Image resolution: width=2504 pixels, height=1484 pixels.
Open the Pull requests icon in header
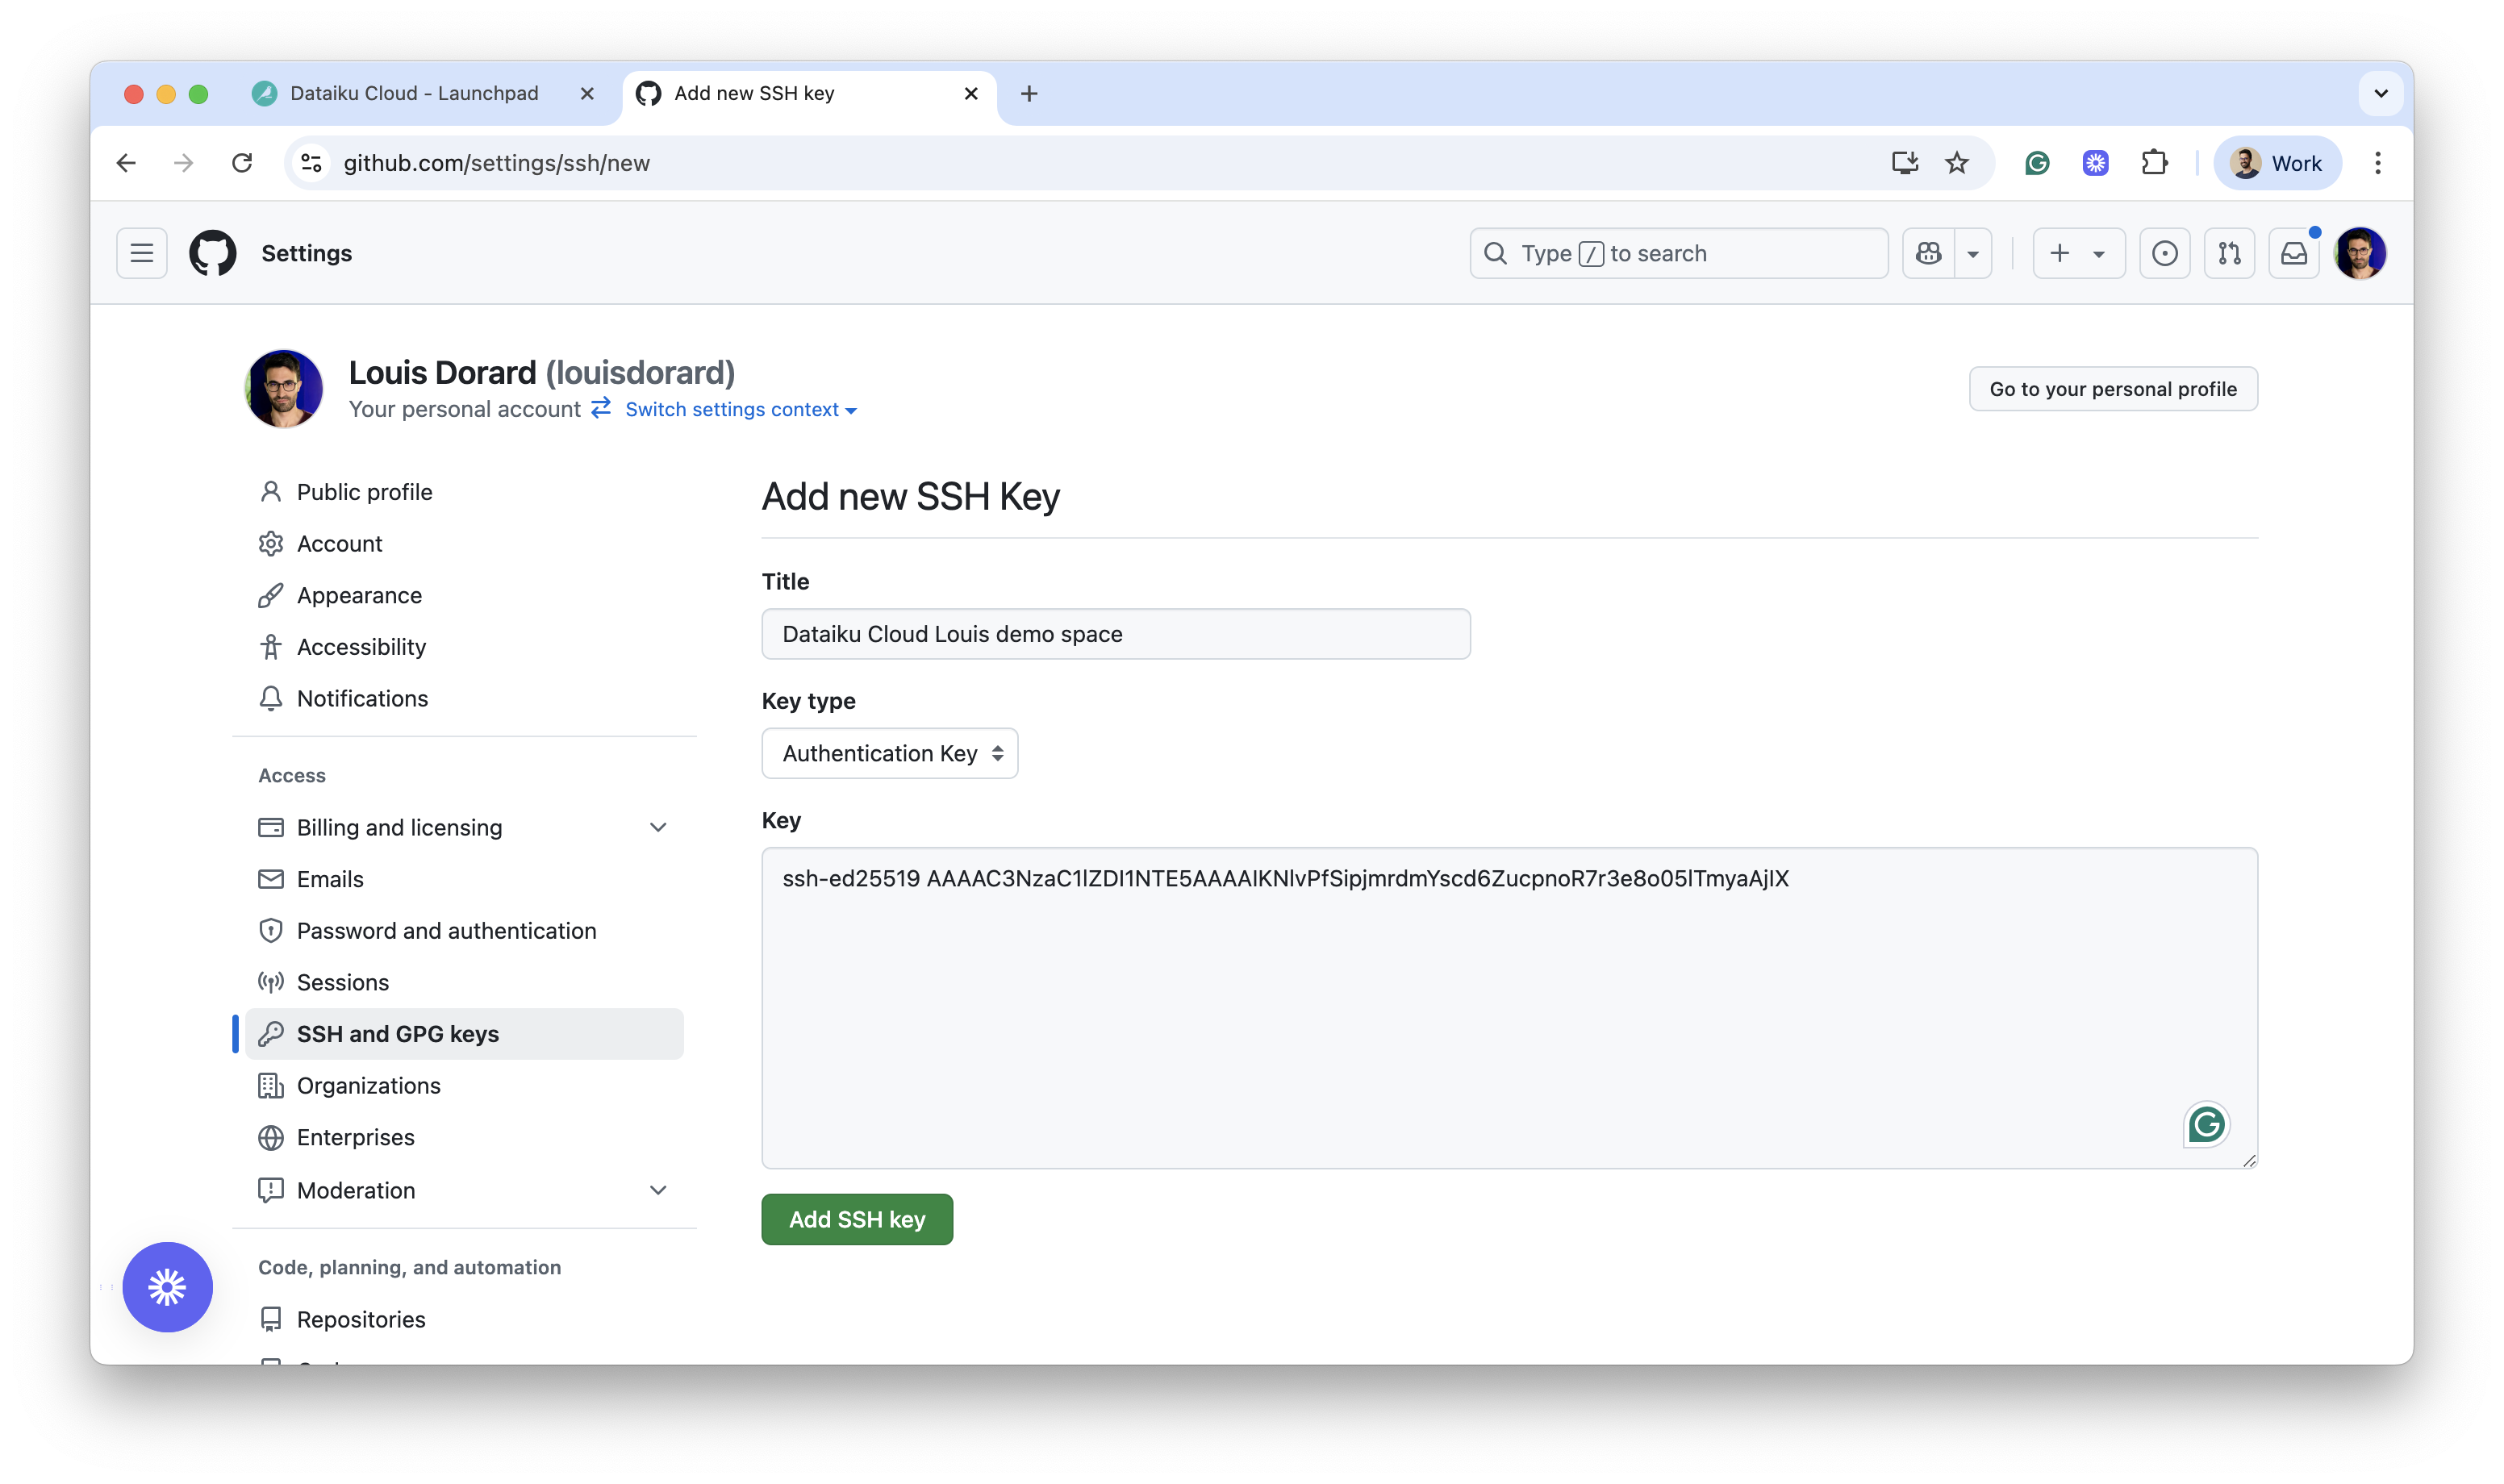point(2229,253)
